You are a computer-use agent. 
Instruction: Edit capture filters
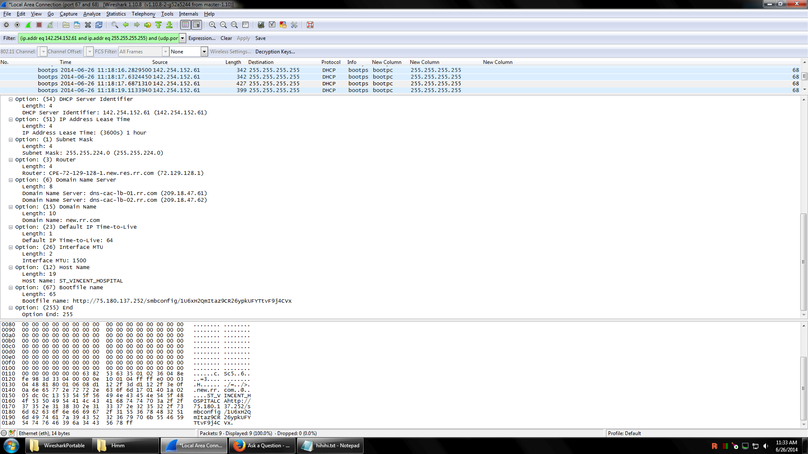261,25
